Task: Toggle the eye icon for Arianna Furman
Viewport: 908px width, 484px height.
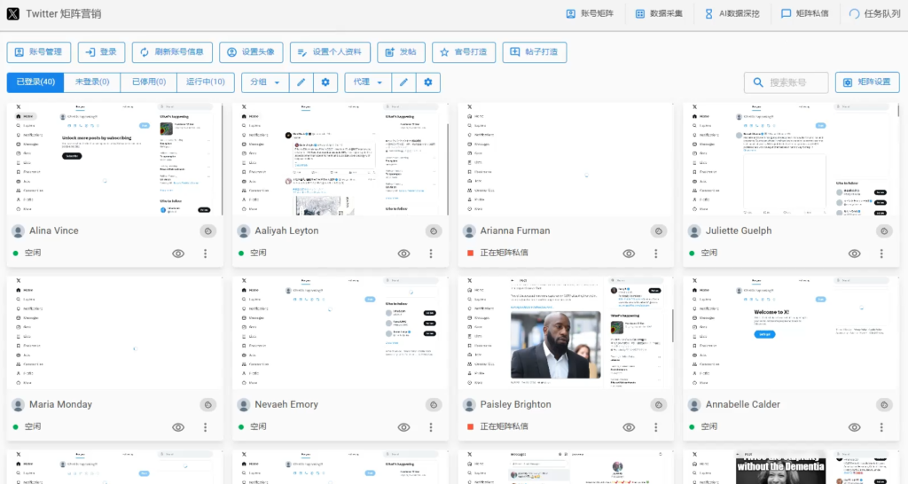Action: click(x=629, y=254)
